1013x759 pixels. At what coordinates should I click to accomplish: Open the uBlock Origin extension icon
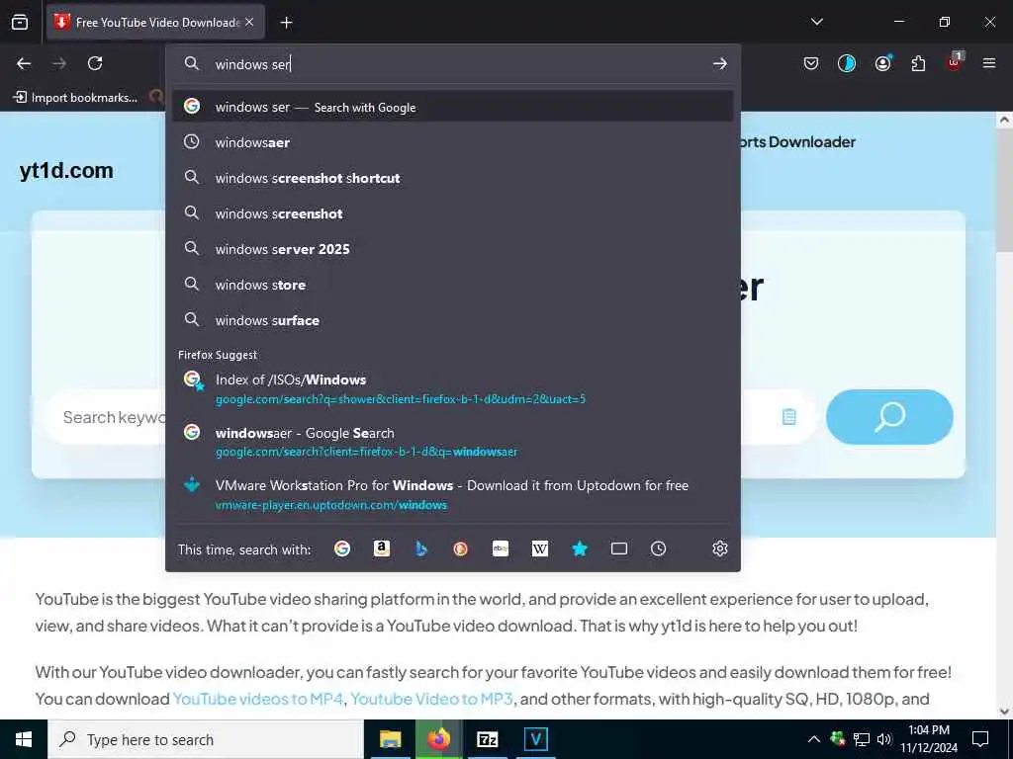(955, 62)
